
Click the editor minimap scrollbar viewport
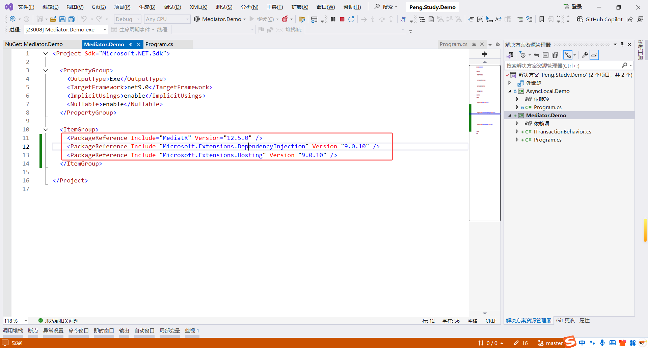[x=485, y=143]
